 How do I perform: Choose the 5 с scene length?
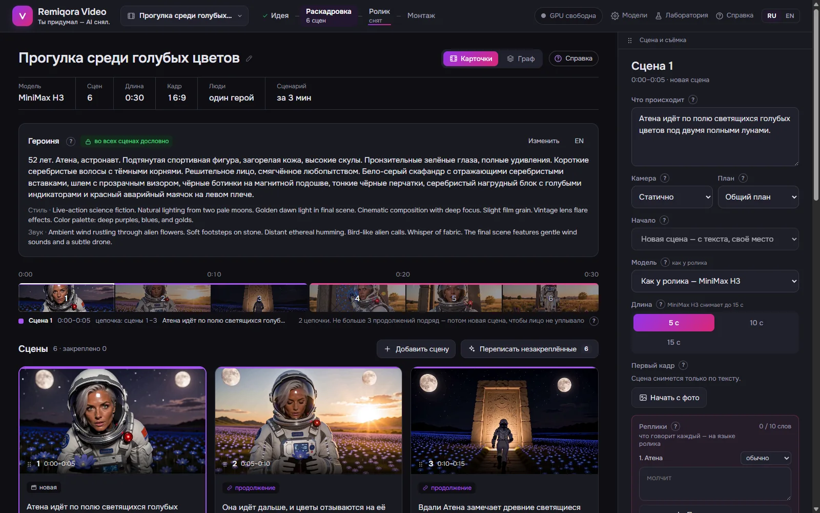pyautogui.click(x=673, y=323)
